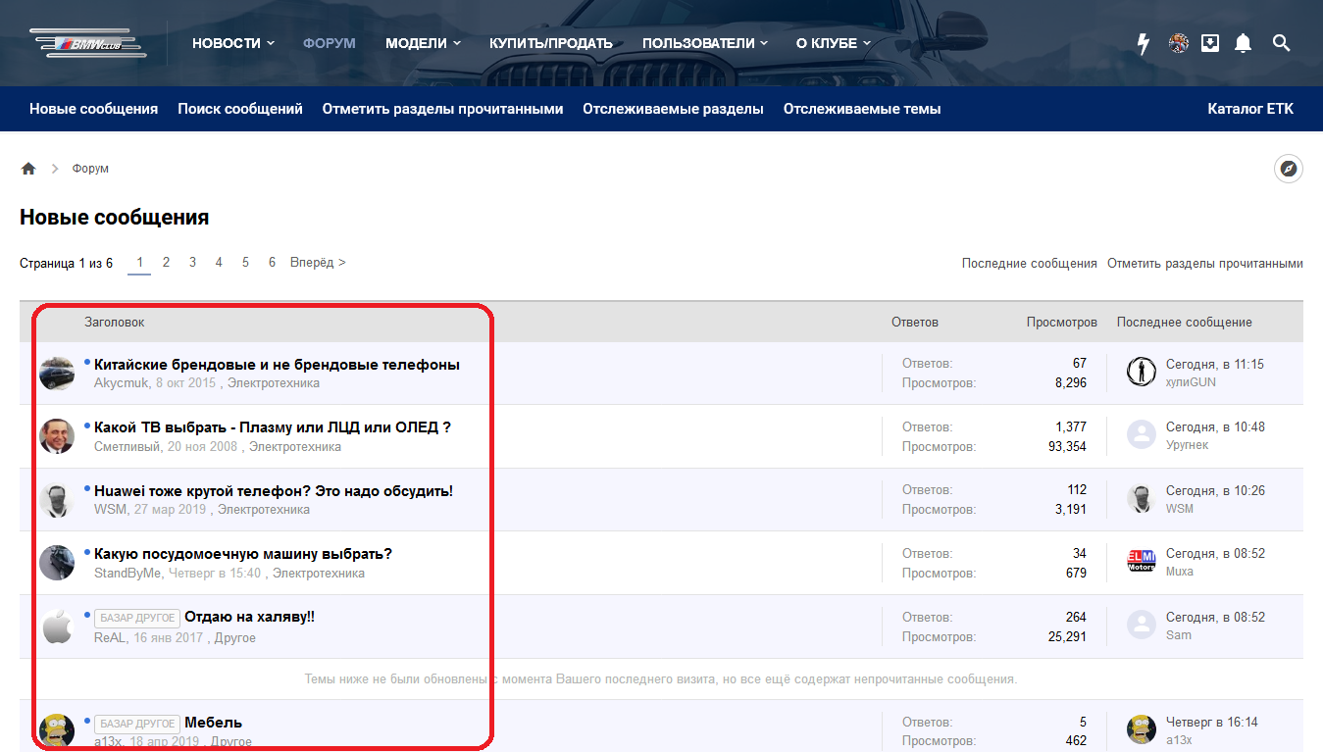Click the Вперёд > next page link
1323x752 pixels.
point(318,263)
